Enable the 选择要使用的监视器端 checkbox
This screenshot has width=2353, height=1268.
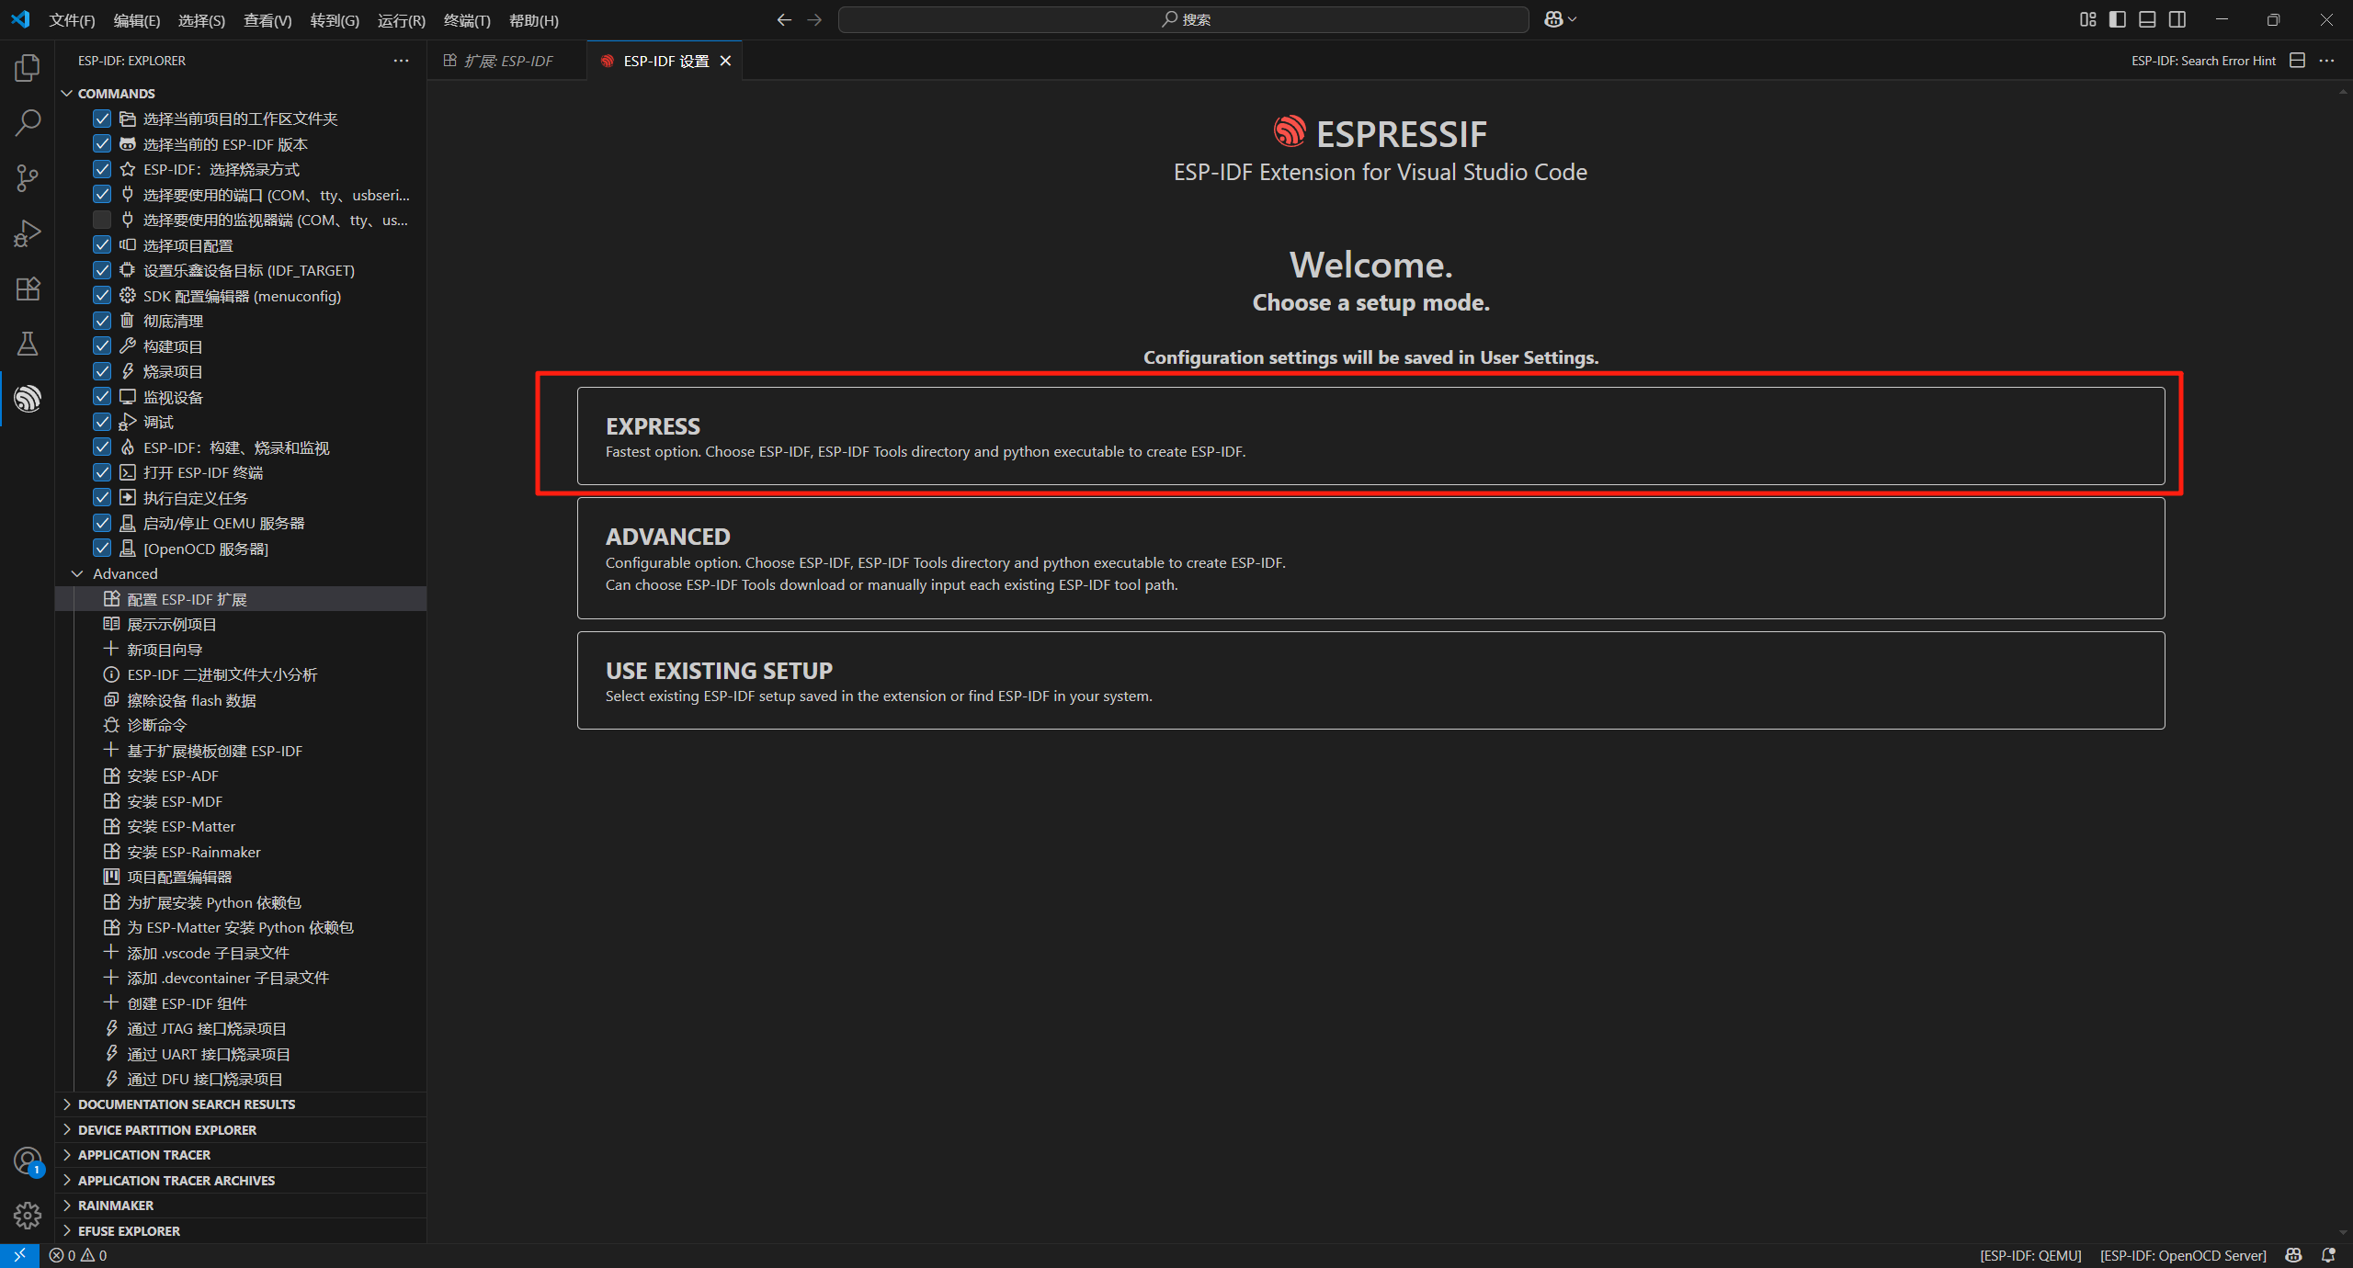coord(102,220)
